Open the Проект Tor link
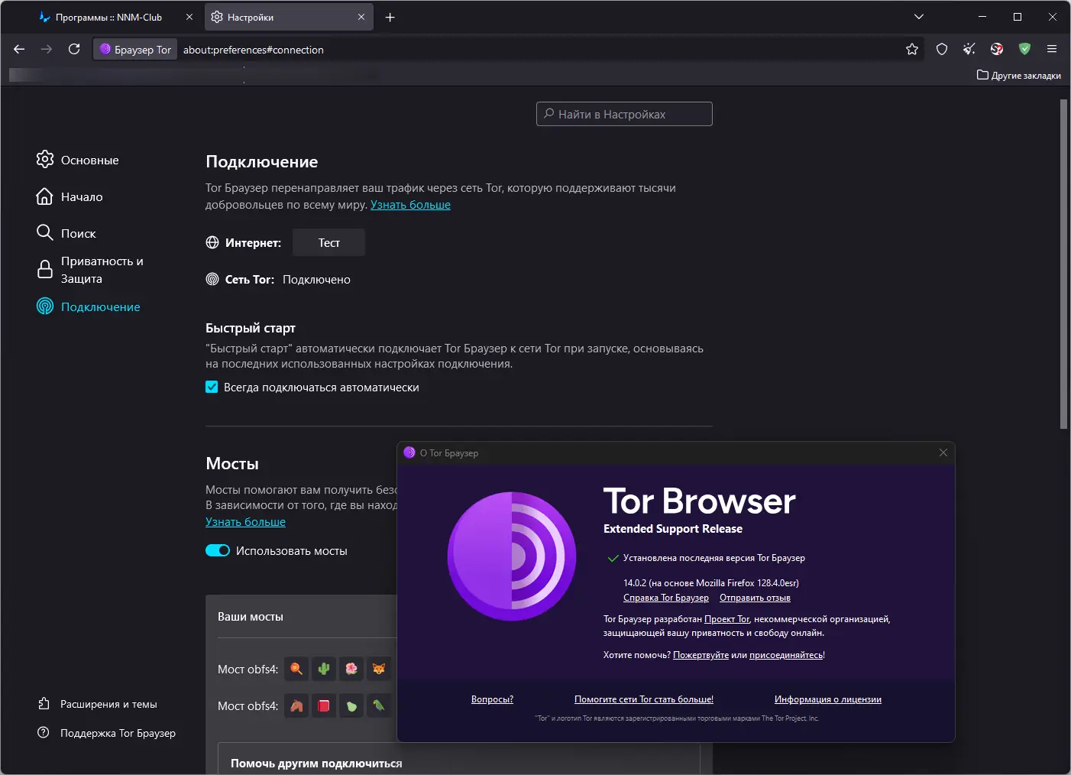Viewport: 1071px width, 775px height. pyautogui.click(x=727, y=619)
